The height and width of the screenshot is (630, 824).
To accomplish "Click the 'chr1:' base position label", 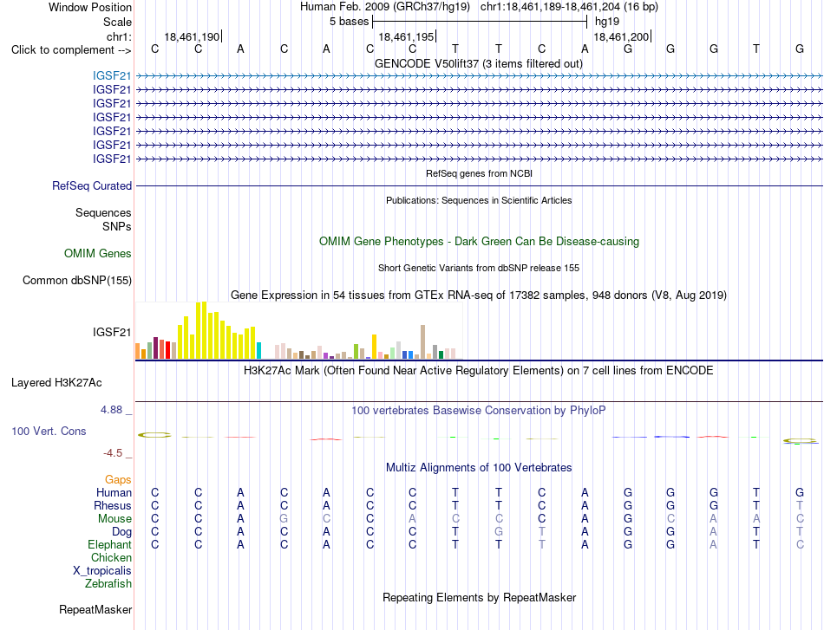I will [x=119, y=36].
